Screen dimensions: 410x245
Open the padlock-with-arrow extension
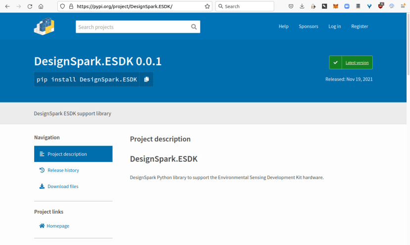(x=313, y=6)
